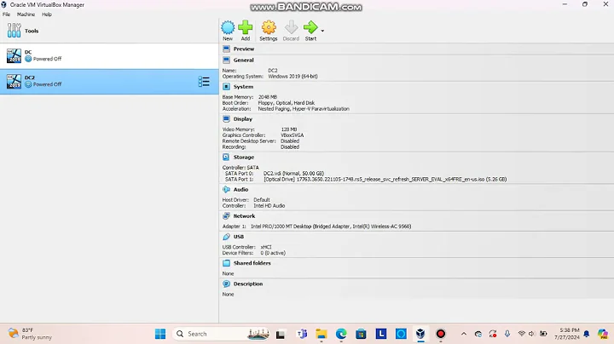Click the USB section icon

(x=226, y=237)
